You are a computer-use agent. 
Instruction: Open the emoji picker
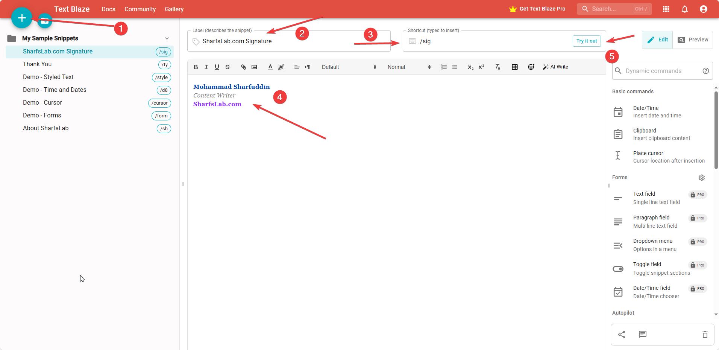tap(531, 67)
